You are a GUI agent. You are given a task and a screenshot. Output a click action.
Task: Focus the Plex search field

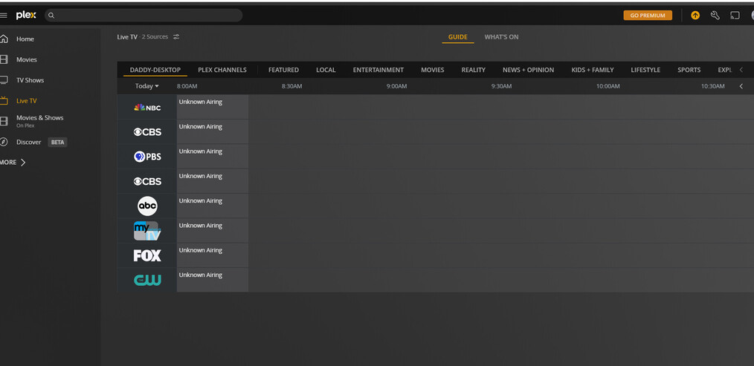click(144, 16)
